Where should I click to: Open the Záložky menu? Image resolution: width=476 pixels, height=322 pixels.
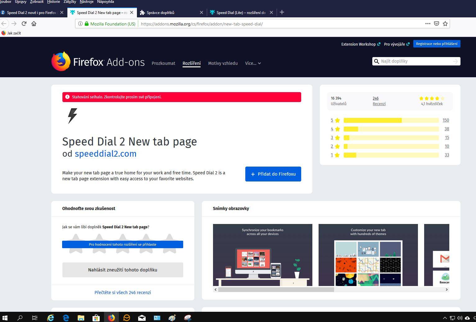70,2
